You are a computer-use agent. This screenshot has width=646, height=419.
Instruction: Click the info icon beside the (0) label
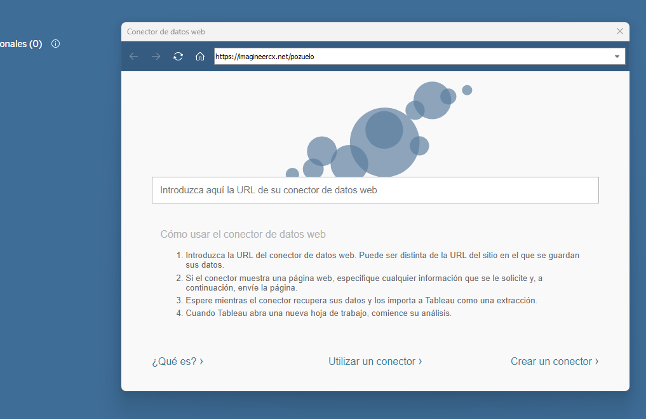tap(55, 44)
